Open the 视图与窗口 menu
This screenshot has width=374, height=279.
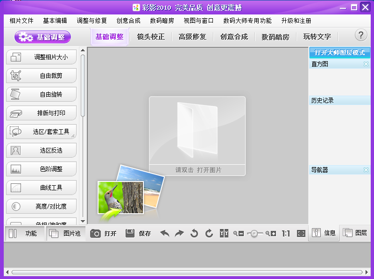199,21
